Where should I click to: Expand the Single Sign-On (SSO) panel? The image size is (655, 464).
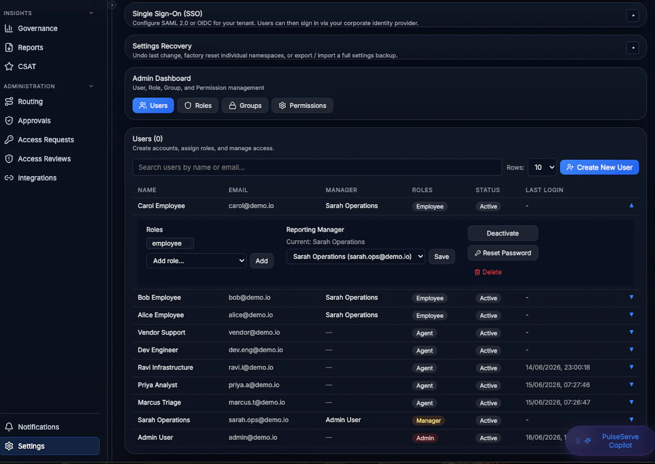[x=632, y=16]
